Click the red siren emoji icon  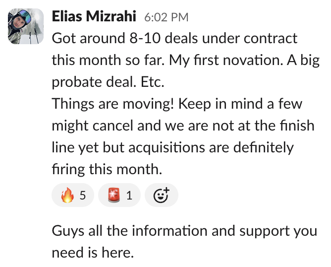coord(114,195)
